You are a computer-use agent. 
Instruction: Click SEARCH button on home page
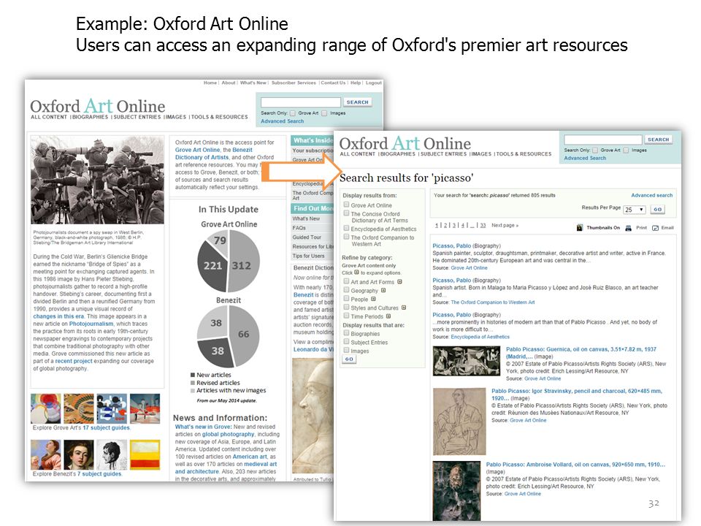357,102
